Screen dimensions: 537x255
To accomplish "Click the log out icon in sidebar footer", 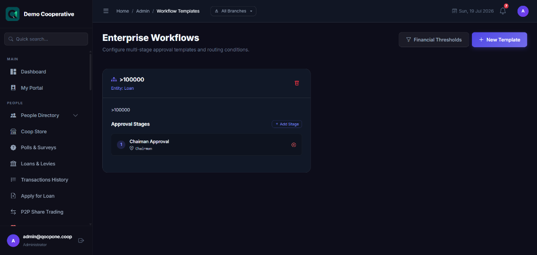I will pos(81,240).
